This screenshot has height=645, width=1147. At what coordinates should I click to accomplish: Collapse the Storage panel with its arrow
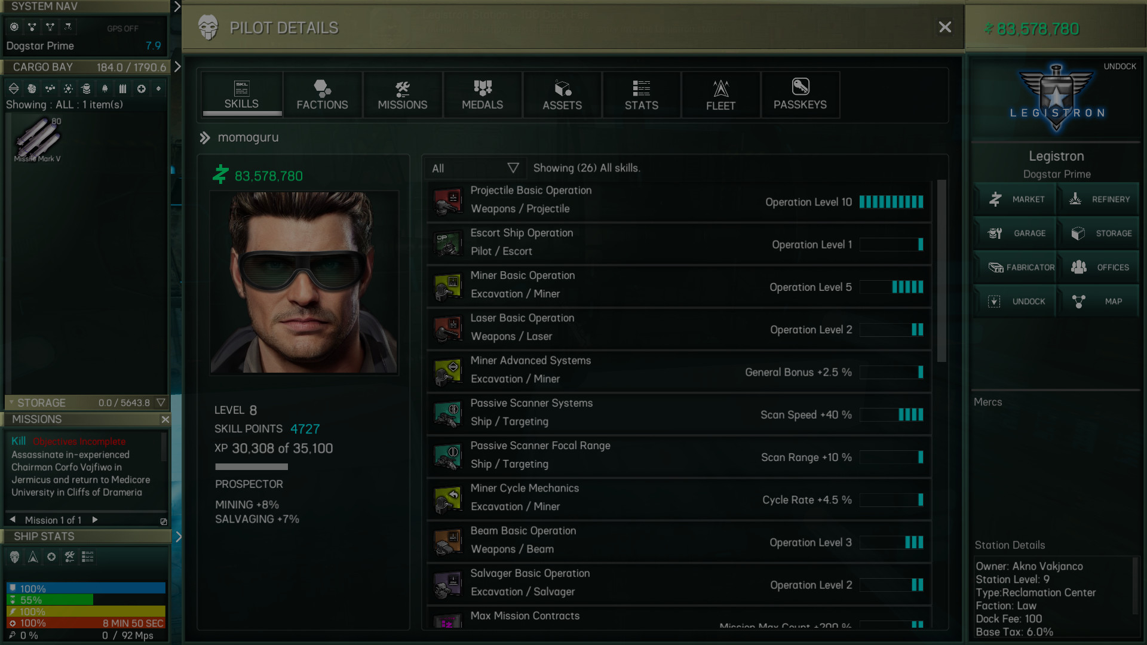(x=160, y=403)
